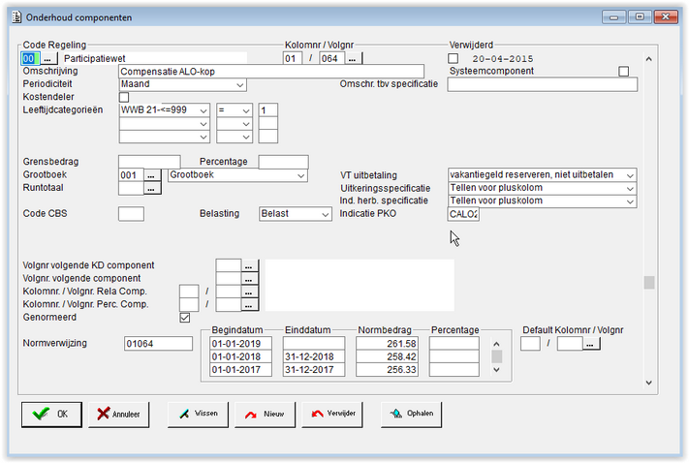Open lookup next to Code Regeling field

[x=47, y=58]
